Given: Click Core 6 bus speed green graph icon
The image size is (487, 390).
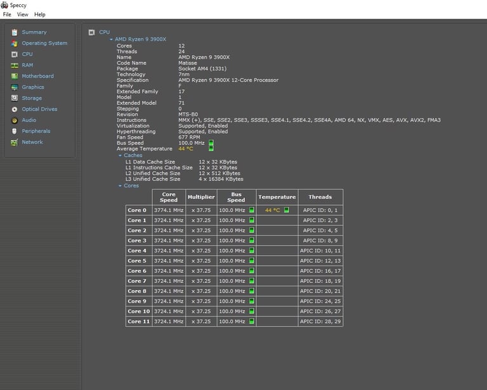Looking at the screenshot, I should (252, 270).
